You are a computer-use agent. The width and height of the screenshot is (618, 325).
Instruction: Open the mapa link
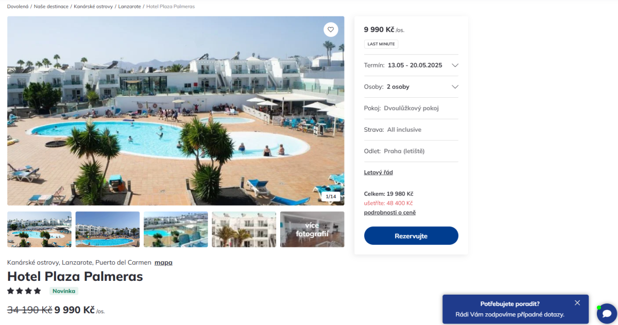coord(163,262)
